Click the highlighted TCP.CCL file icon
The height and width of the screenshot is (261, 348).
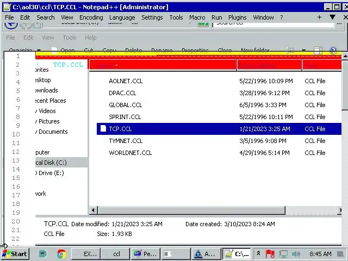pyautogui.click(x=103, y=129)
